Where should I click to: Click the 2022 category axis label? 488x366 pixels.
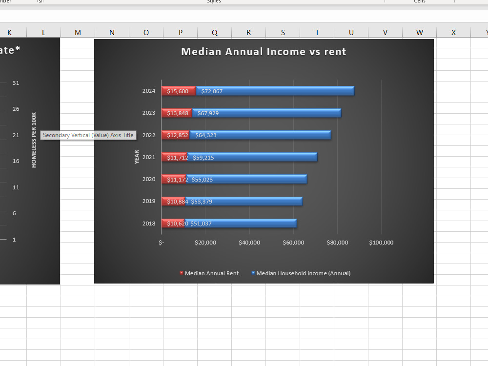click(149, 135)
